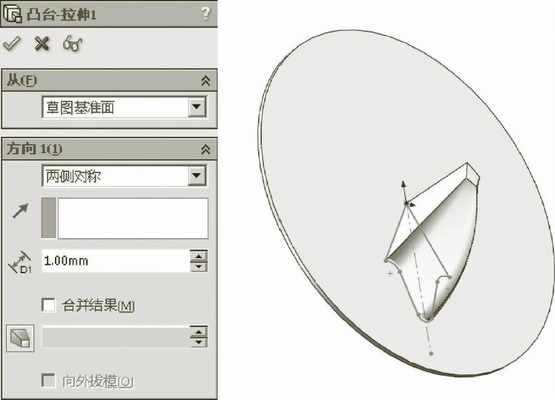
Task: Cancel the feature with the X icon
Action: pyautogui.click(x=41, y=44)
